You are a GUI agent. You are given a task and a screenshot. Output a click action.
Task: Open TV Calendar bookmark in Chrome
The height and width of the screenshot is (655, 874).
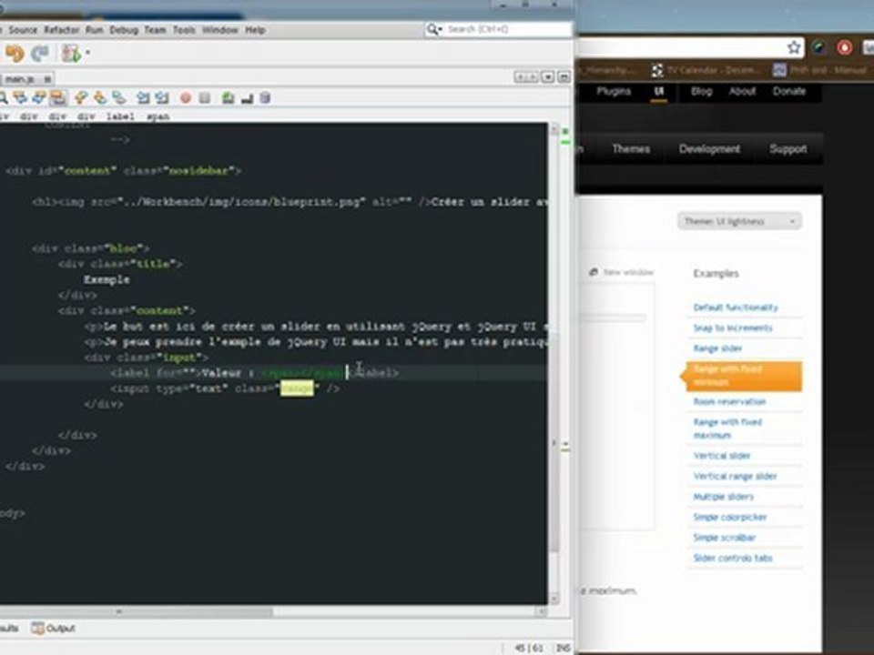point(706,70)
